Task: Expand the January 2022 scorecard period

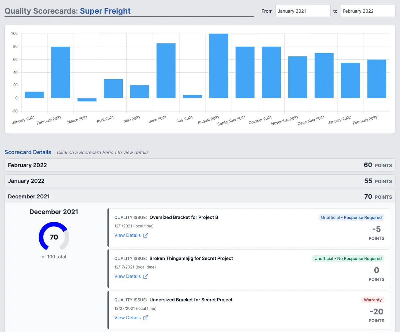Action: 200,181
